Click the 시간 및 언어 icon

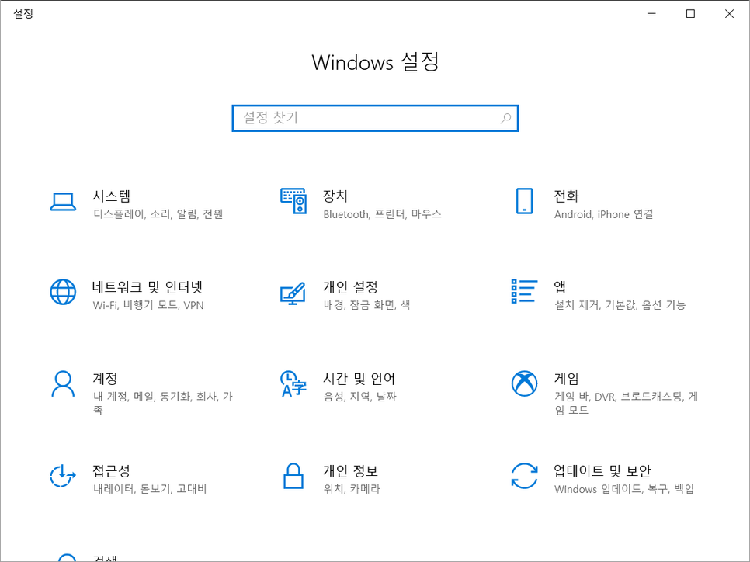point(293,383)
